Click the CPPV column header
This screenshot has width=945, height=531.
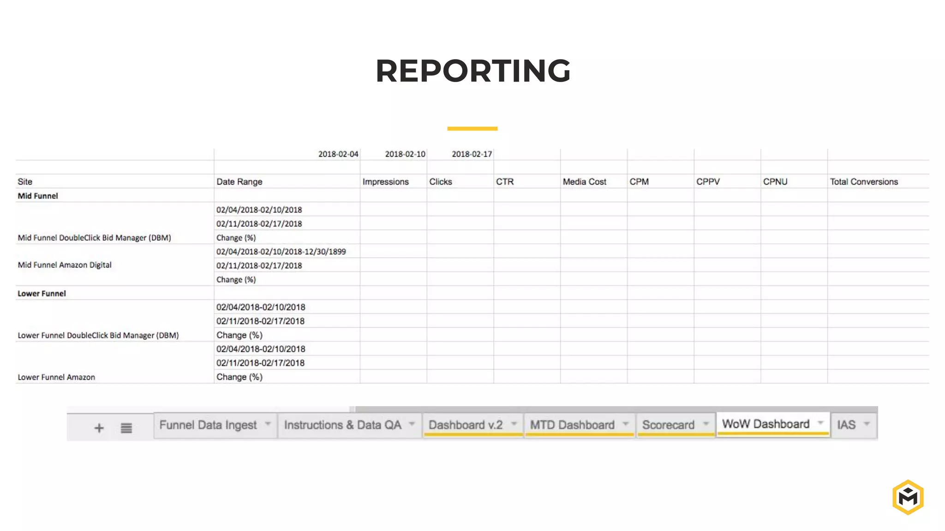(728, 182)
